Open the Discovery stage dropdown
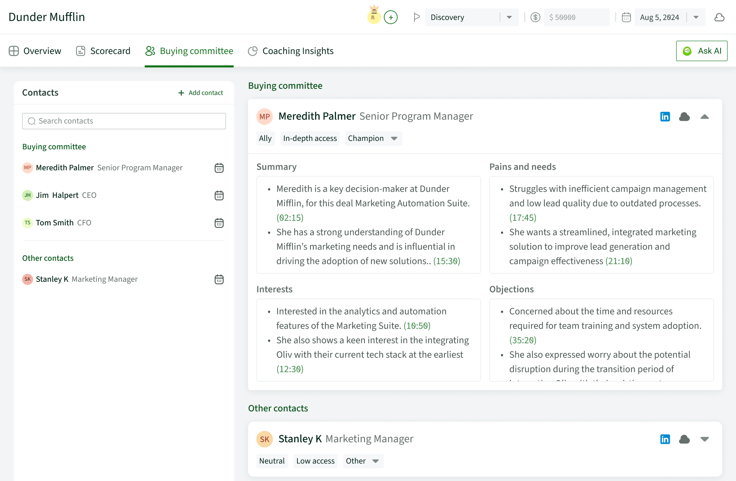The width and height of the screenshot is (736, 481). pos(509,17)
